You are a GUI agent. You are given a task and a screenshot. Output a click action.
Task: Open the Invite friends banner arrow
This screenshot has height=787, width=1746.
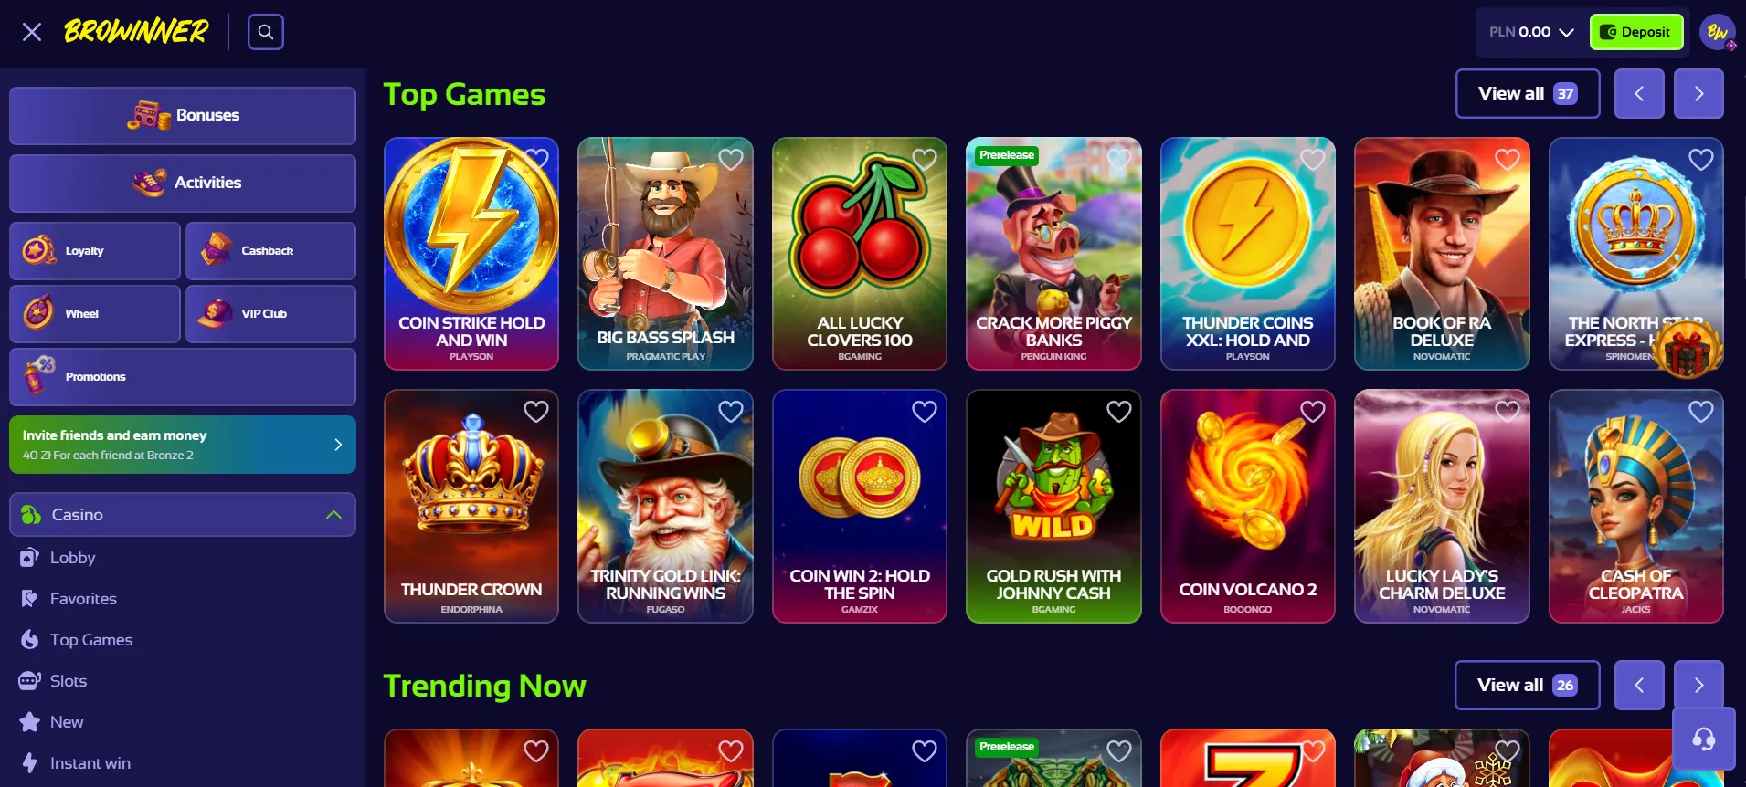point(338,445)
